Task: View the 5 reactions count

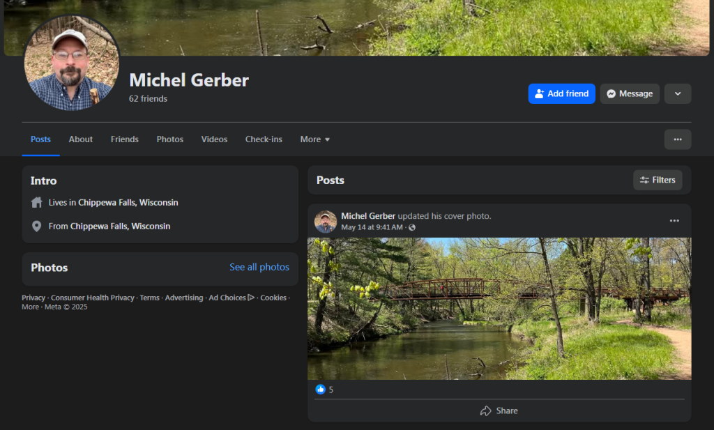Action: click(x=331, y=390)
